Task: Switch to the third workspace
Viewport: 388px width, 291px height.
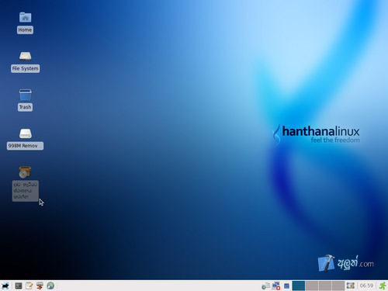Action: point(325,286)
